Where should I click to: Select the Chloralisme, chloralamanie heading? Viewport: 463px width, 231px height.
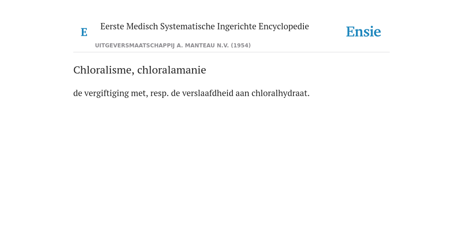click(x=140, y=70)
